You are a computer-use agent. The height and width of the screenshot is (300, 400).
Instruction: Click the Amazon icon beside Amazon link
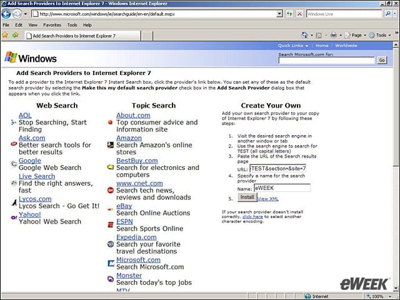tap(110, 145)
